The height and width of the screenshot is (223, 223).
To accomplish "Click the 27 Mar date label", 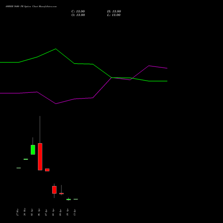I will pos(17,212).
